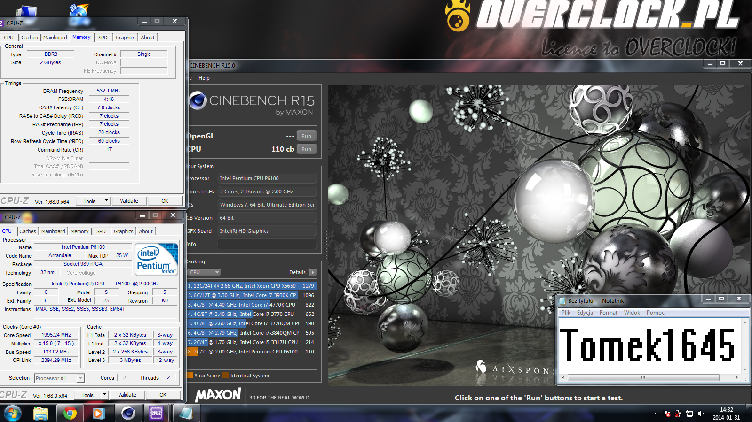Open the SPD tab in upper CPU-Z window
Image resolution: width=752 pixels, height=422 pixels.
pyautogui.click(x=103, y=38)
